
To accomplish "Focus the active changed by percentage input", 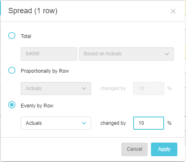I will click(x=148, y=123).
